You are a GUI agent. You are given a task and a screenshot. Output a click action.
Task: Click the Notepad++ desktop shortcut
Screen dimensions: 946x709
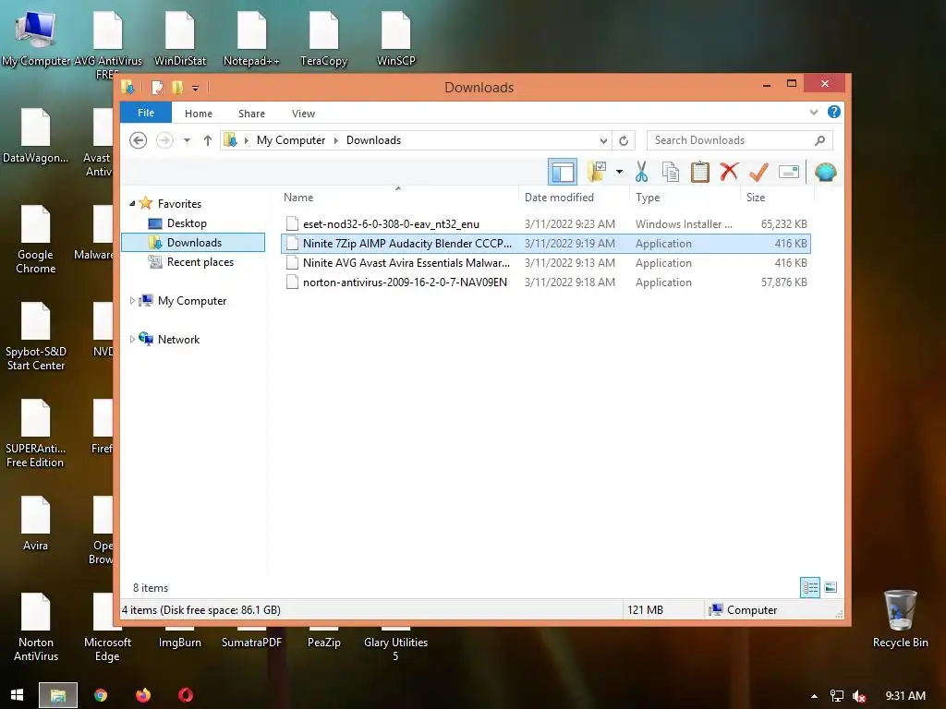[251, 39]
